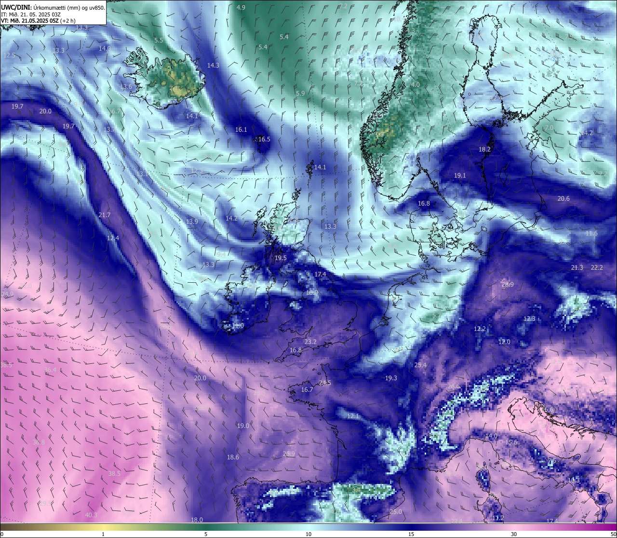
Task: Click the value 14.3 east of Iceland
Action: pyautogui.click(x=213, y=65)
